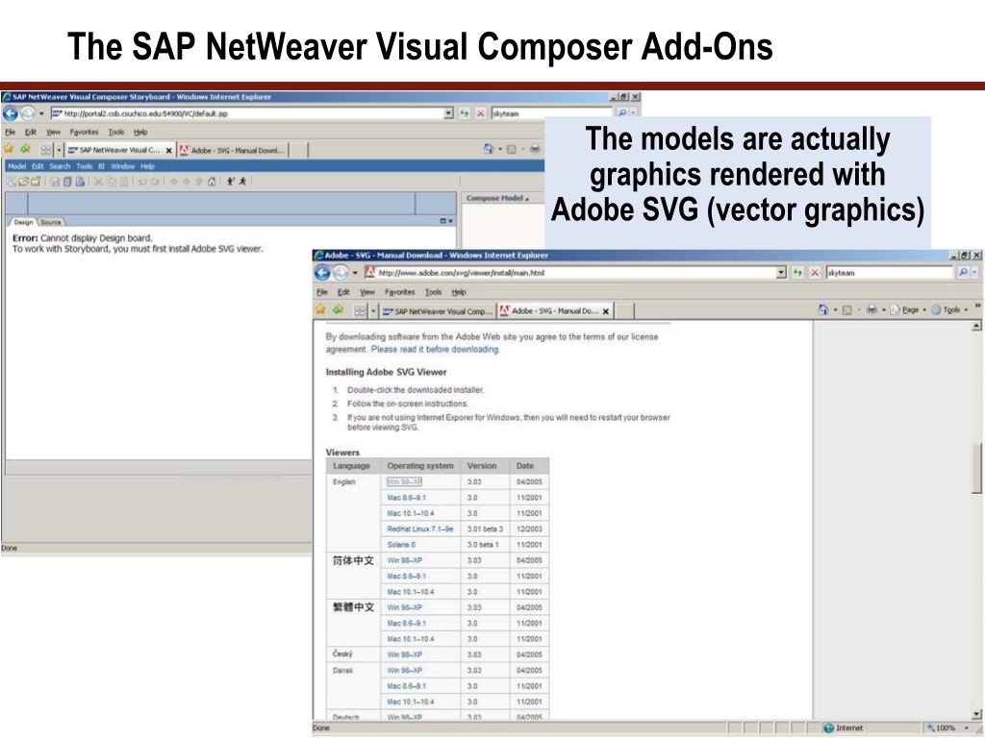
Task: Click Solaris 8 download link
Action: [x=401, y=545]
